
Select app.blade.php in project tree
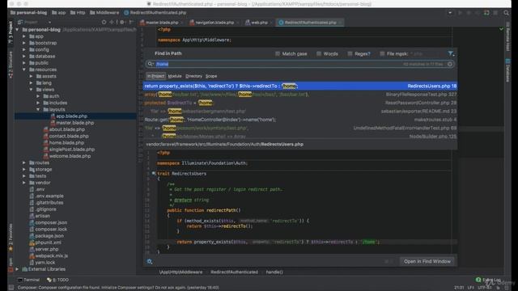pyautogui.click(x=69, y=116)
